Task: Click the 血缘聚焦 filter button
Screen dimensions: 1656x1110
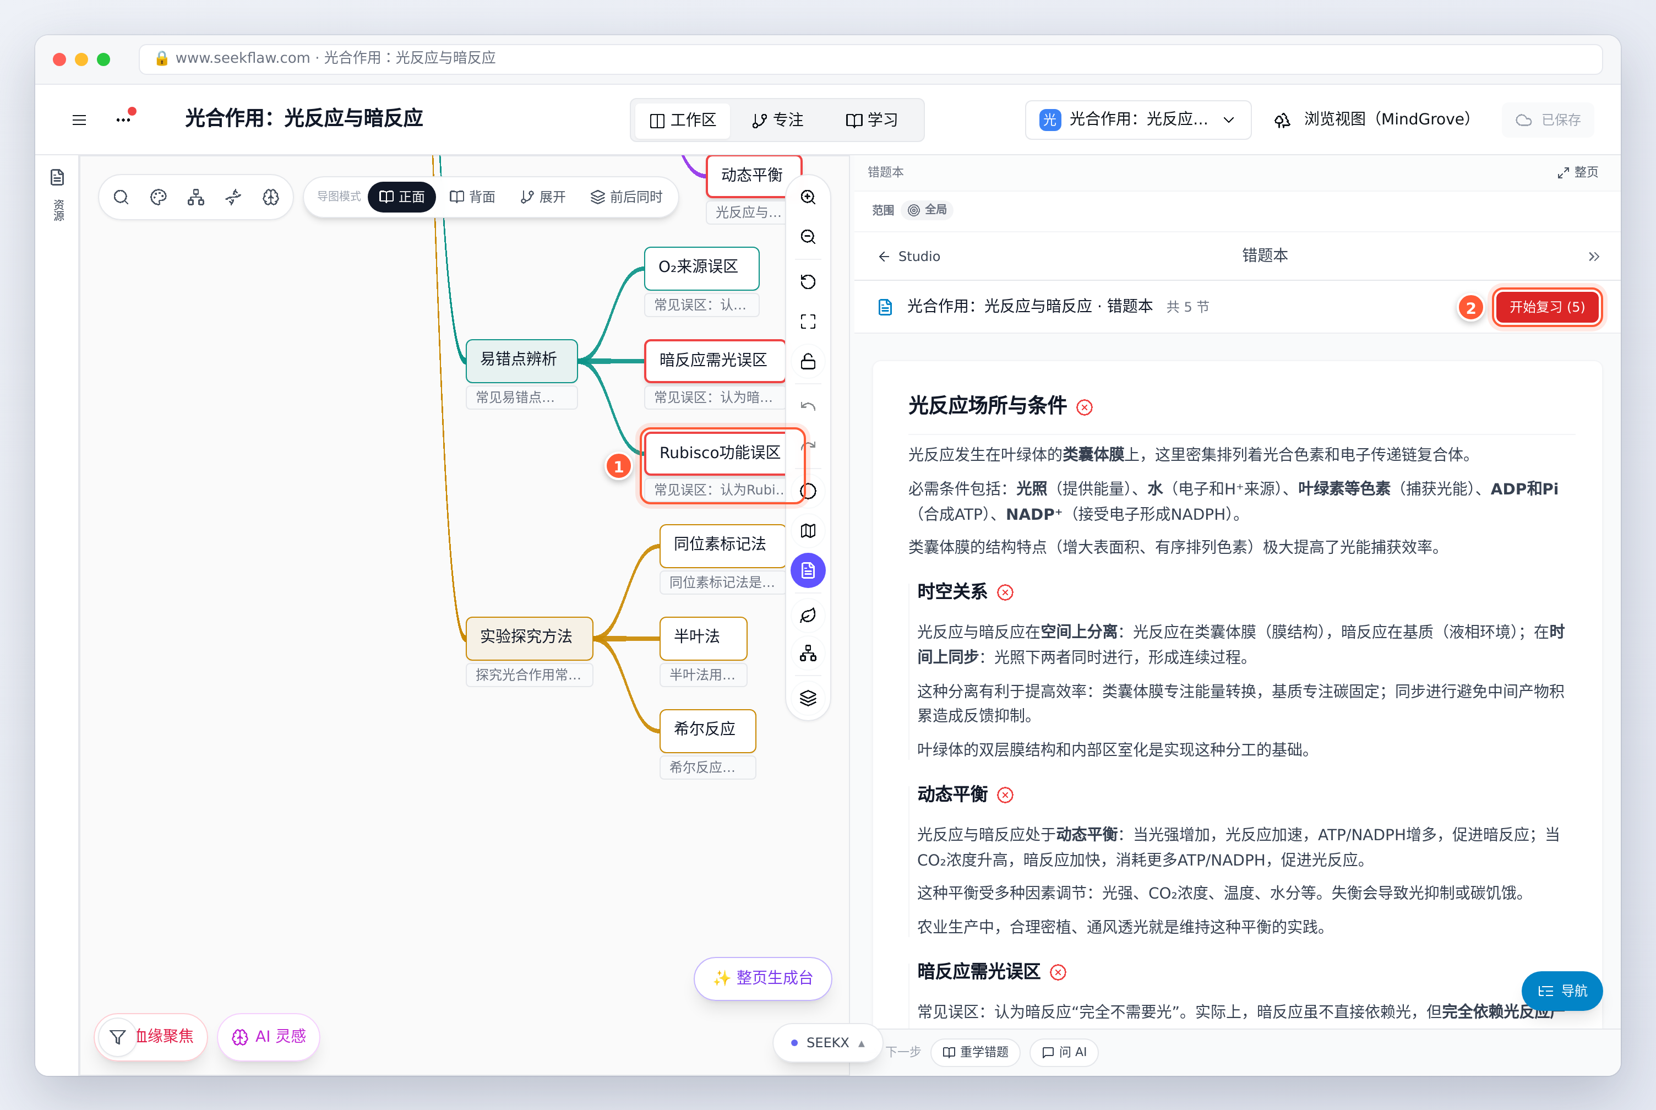Action: pyautogui.click(x=151, y=1036)
